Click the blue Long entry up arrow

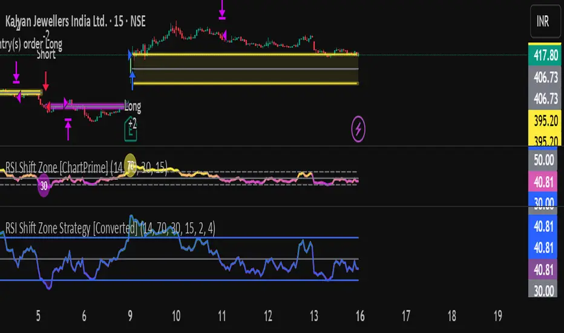click(x=133, y=81)
